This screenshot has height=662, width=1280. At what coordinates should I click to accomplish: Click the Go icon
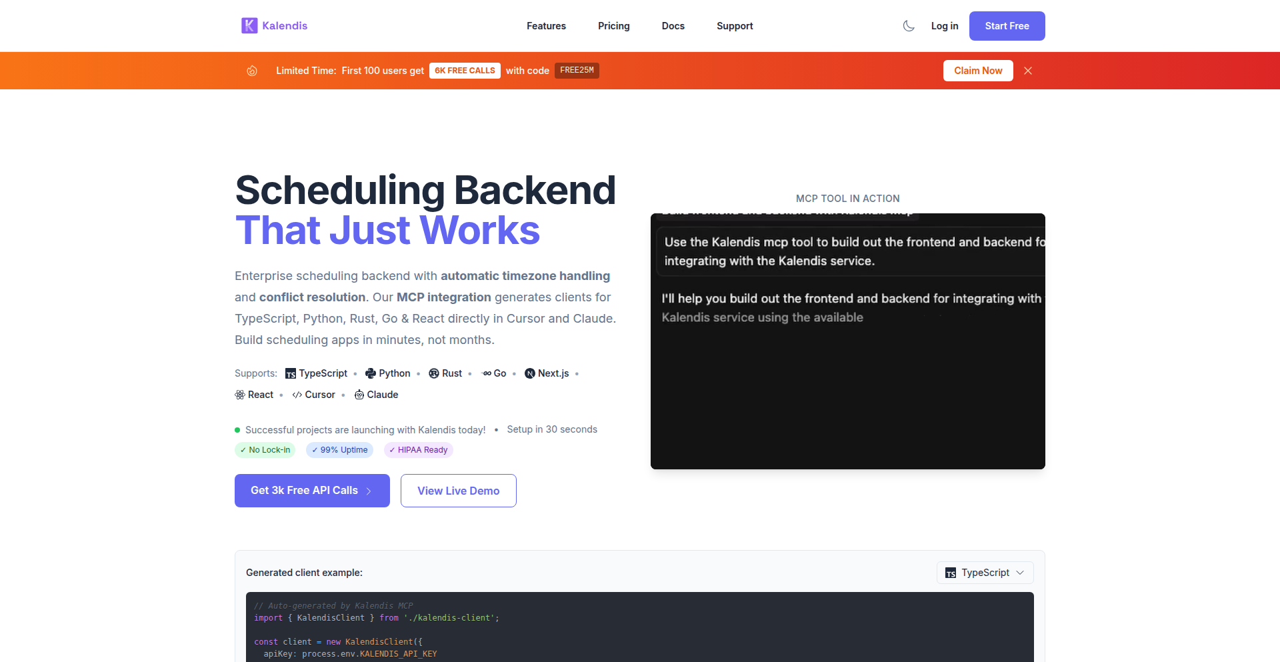coord(487,373)
